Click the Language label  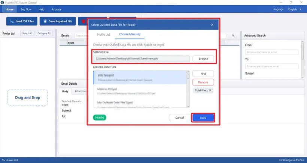tap(278, 9)
